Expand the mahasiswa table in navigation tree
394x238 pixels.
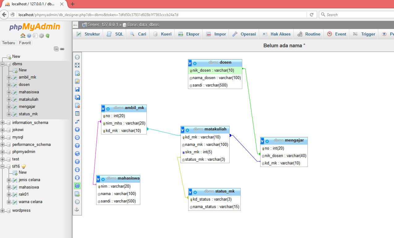click(x=8, y=92)
